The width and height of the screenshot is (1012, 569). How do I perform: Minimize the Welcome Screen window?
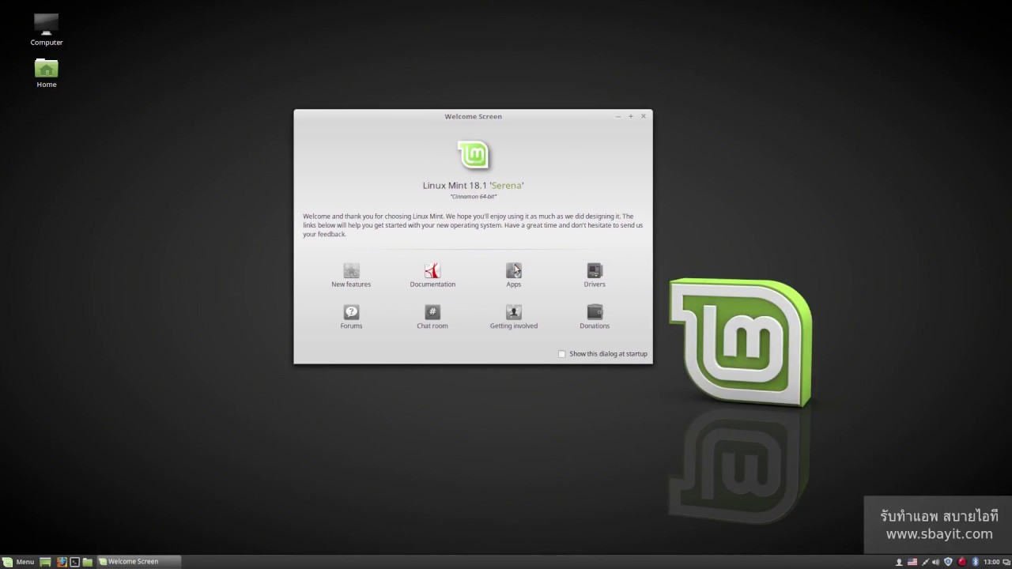tap(618, 116)
